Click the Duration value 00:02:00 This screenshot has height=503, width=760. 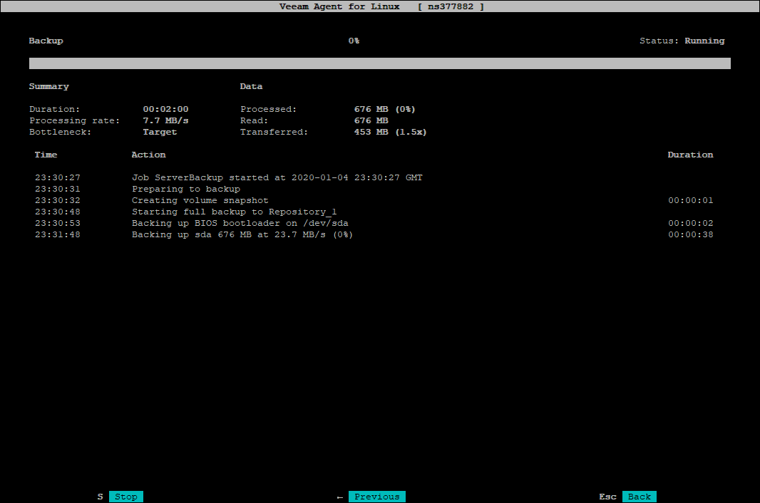[166, 110]
